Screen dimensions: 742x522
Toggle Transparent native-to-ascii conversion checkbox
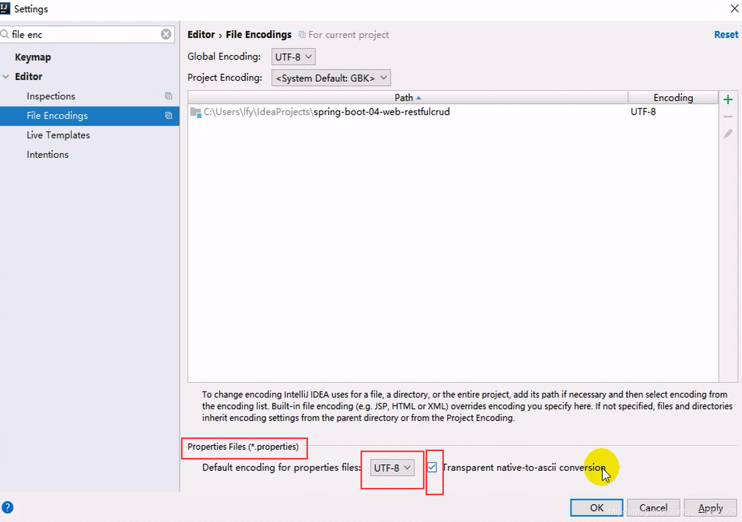click(x=432, y=467)
